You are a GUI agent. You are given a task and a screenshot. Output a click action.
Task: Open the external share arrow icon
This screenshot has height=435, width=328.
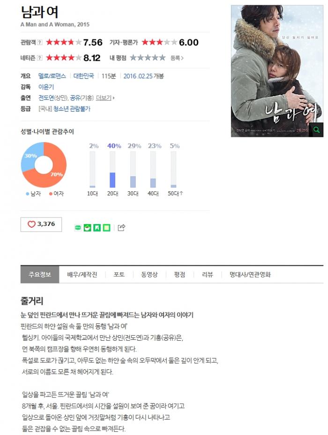point(121,227)
